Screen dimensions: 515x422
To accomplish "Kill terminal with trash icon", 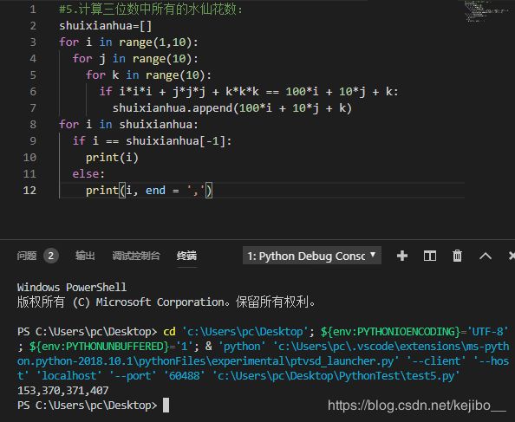I will pos(457,256).
